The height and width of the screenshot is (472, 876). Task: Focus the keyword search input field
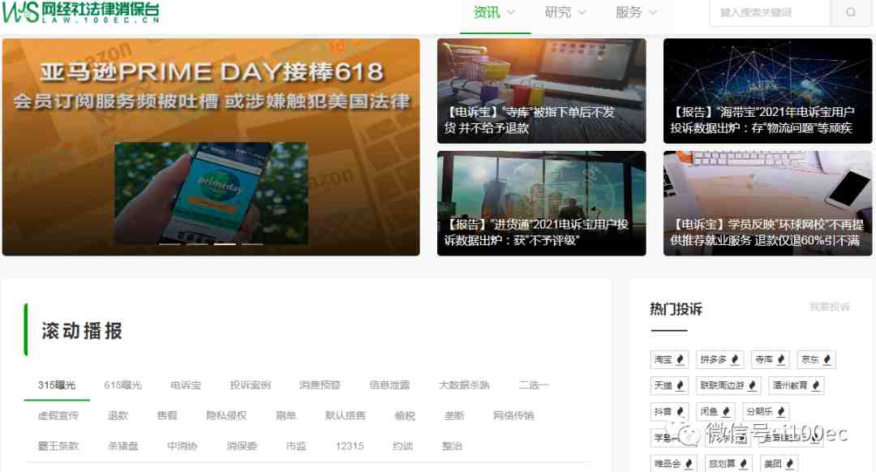(770, 12)
